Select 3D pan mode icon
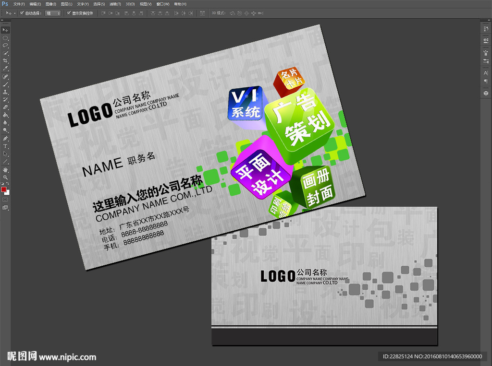The image size is (492, 366). click(x=246, y=13)
